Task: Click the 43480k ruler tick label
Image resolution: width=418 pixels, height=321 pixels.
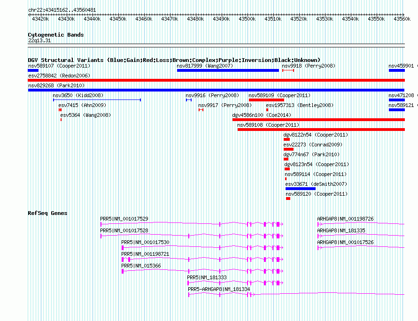Action: (x=195, y=19)
